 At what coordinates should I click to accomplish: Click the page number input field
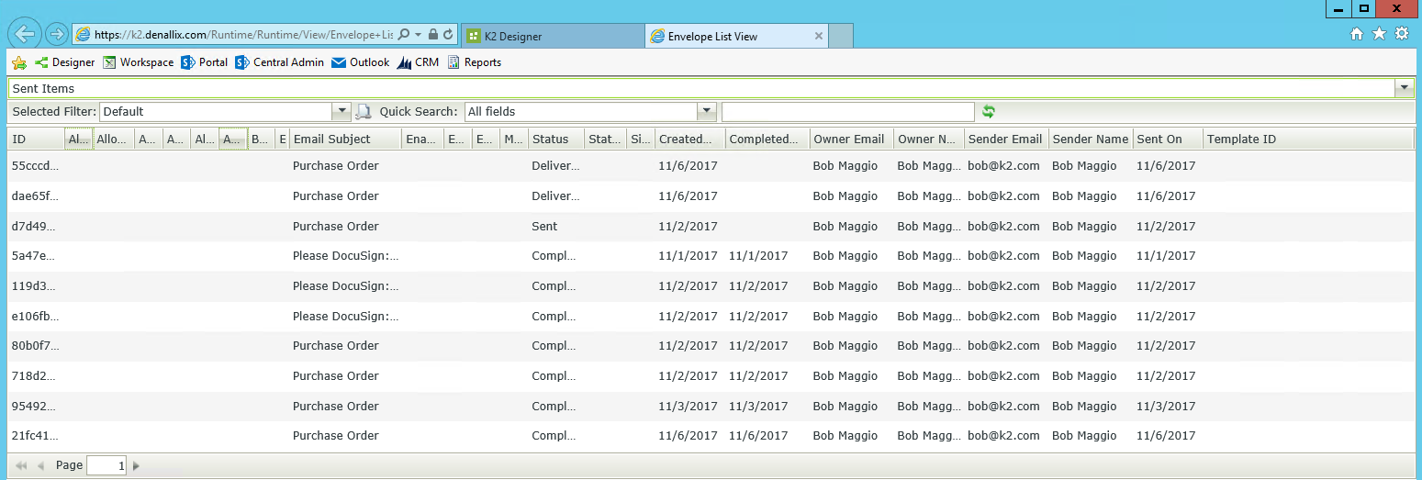coord(106,465)
